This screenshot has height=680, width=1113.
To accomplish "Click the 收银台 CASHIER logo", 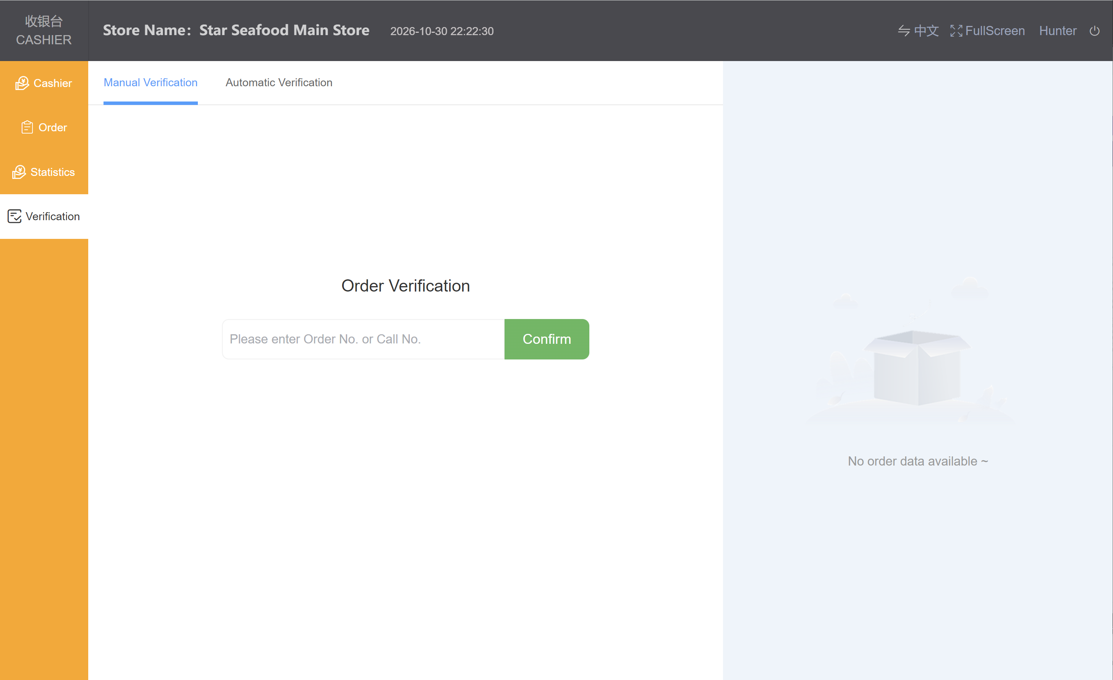I will (44, 30).
